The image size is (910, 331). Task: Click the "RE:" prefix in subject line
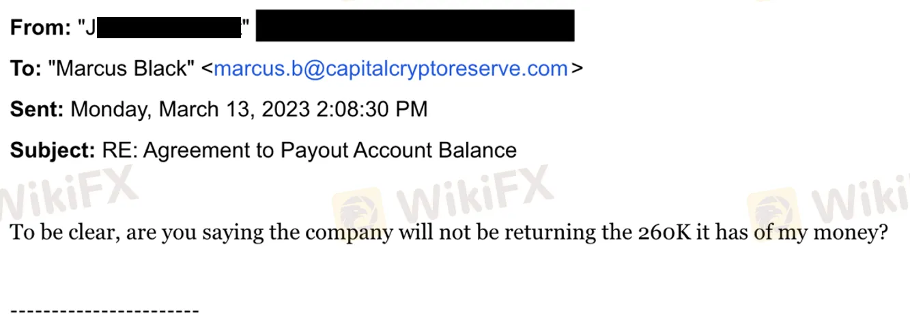119,149
